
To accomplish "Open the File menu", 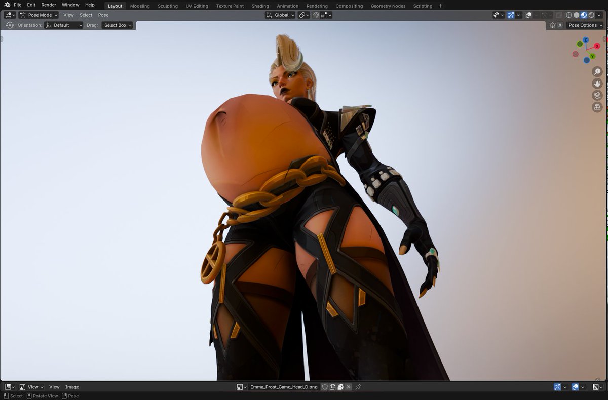I will pos(17,5).
